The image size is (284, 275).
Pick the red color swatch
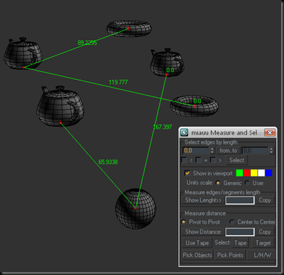click(247, 173)
